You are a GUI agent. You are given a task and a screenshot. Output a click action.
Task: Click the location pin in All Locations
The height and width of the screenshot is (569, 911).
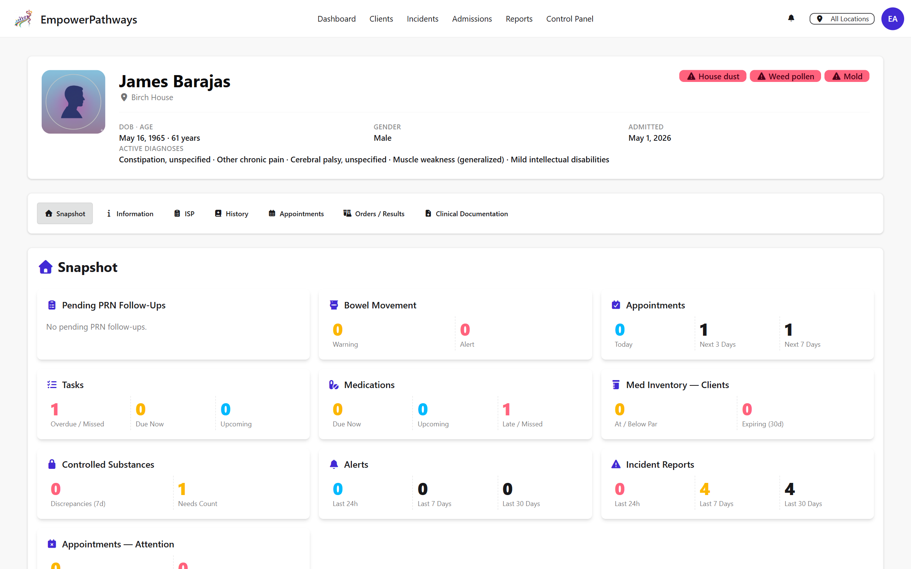pos(820,19)
